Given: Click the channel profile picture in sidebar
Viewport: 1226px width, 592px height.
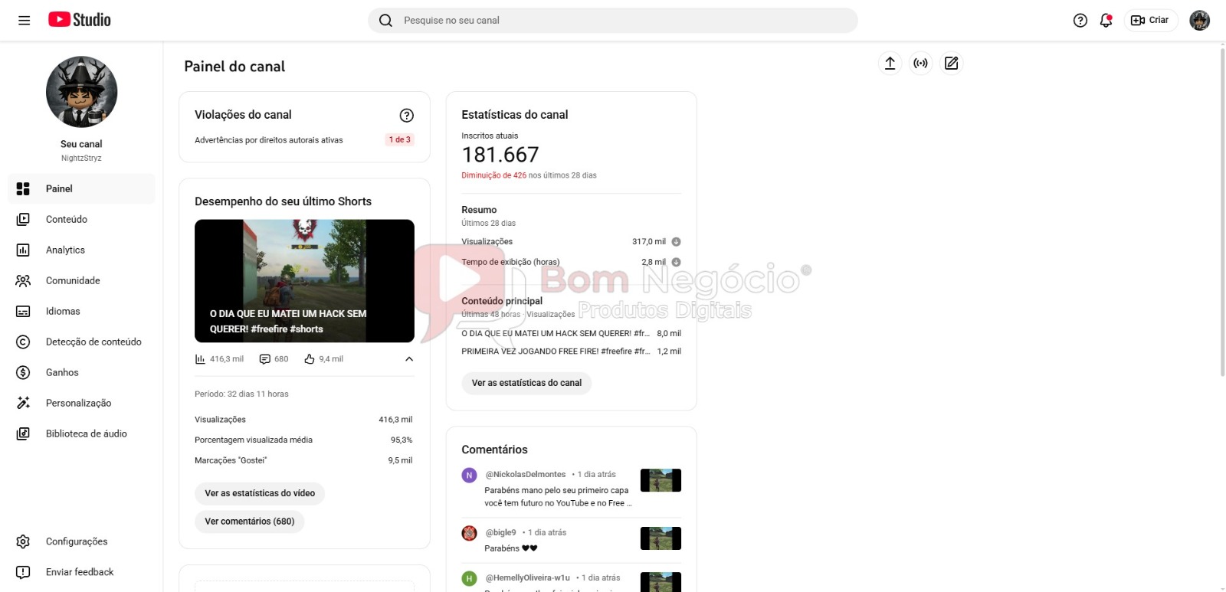Looking at the screenshot, I should [81, 92].
